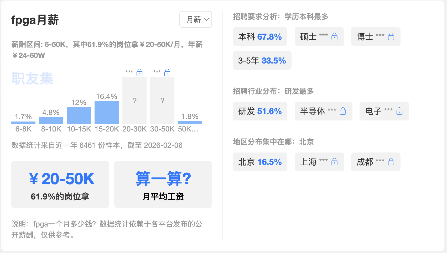Click the lock icon beside 博士
Image resolution: width=447 pixels, height=253 pixels.
pyautogui.click(x=391, y=36)
